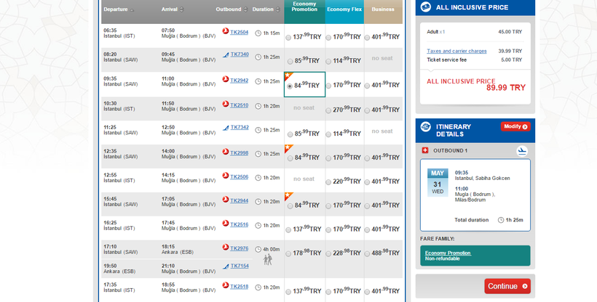Collapse the Outbound 1 itinerary section

[x=426, y=151]
